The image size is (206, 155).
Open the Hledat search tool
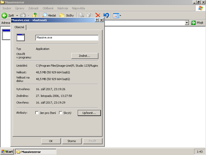49,16
